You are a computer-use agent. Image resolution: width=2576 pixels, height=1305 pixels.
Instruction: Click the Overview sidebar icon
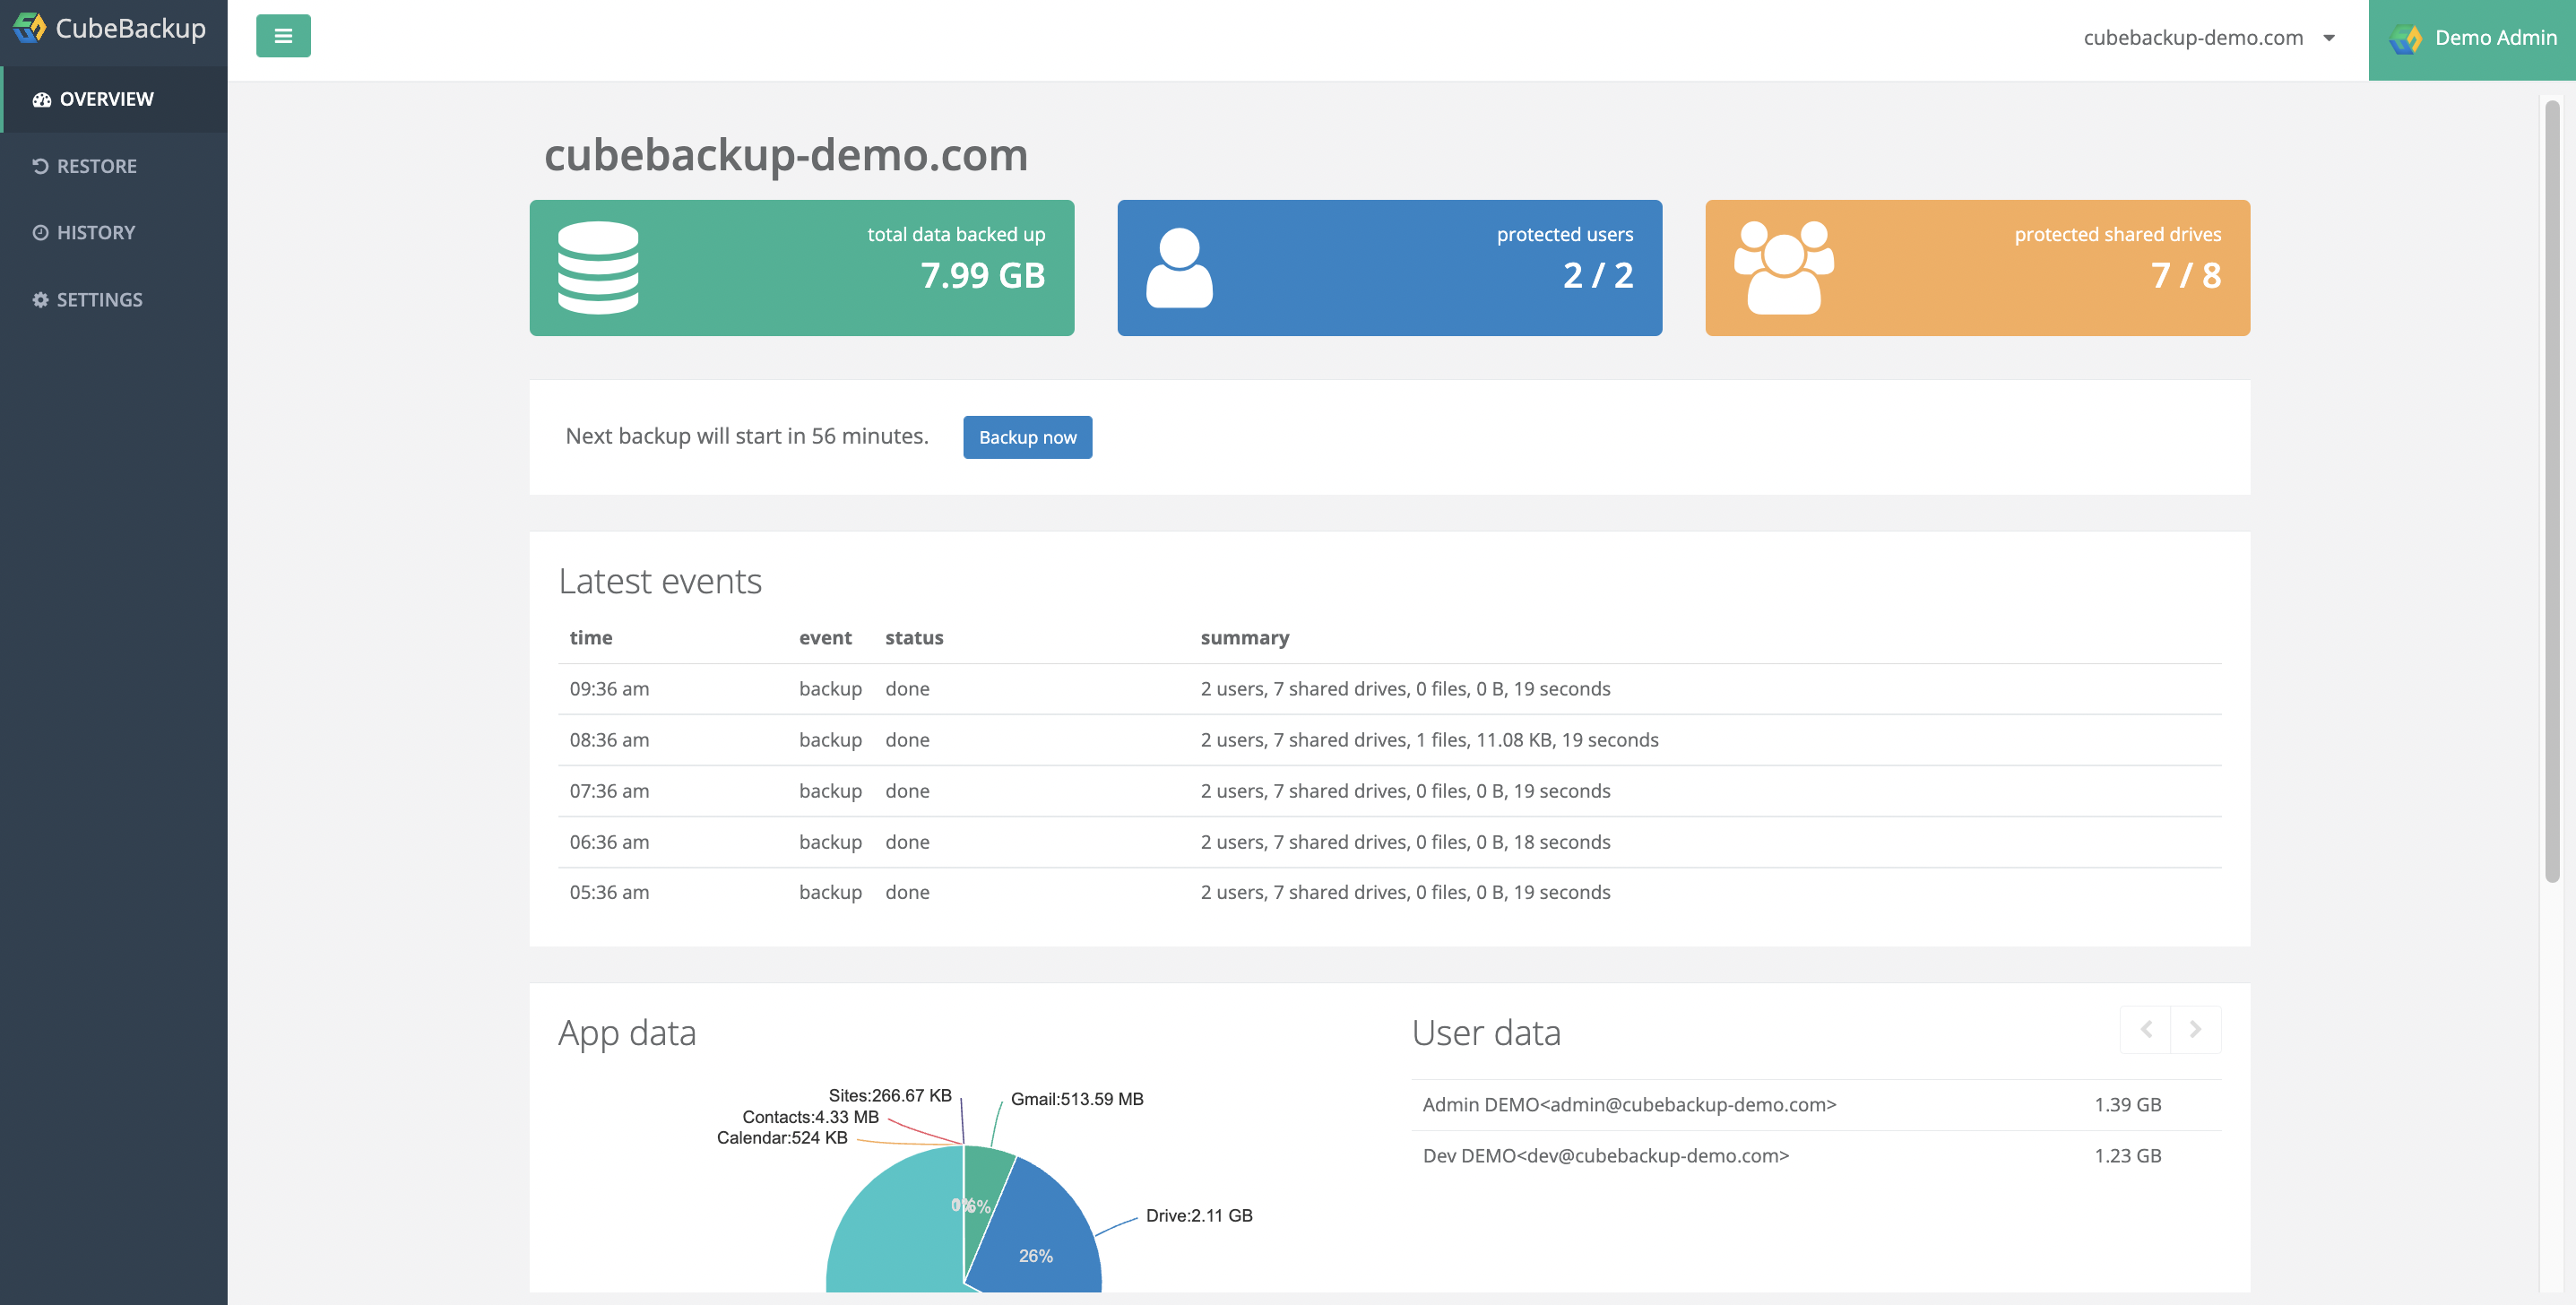pyautogui.click(x=40, y=99)
